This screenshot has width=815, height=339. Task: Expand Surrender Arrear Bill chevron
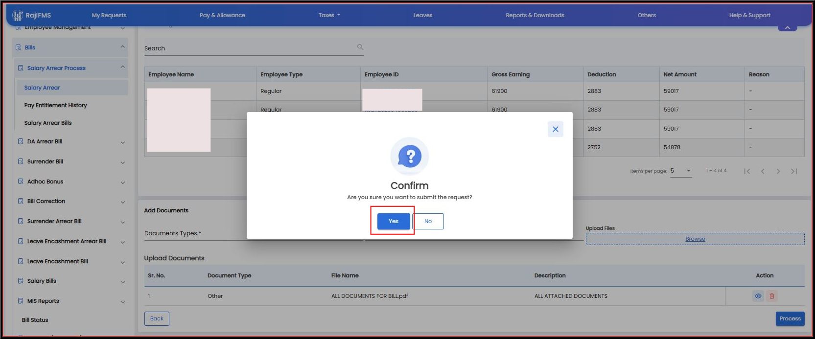[122, 222]
